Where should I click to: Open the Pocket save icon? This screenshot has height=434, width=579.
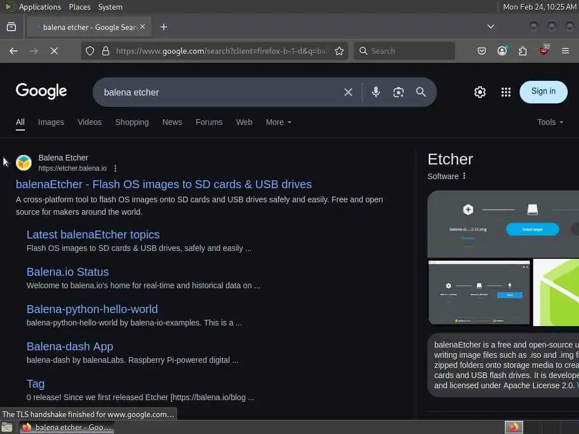[x=482, y=51]
